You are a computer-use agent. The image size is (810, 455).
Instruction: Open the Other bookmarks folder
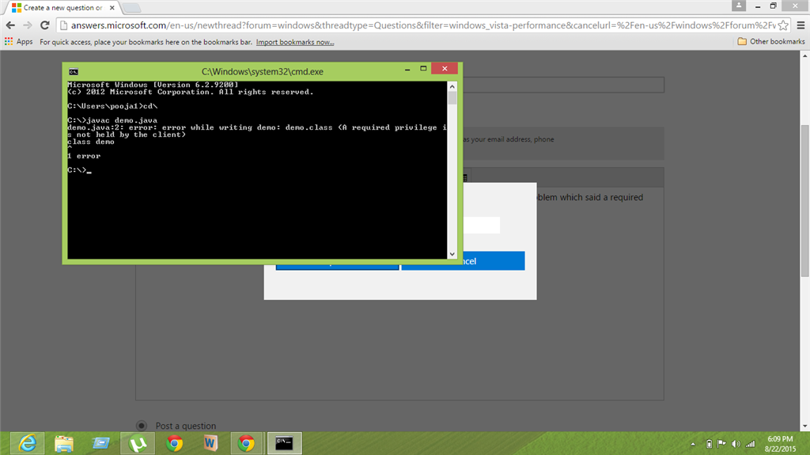(x=770, y=41)
